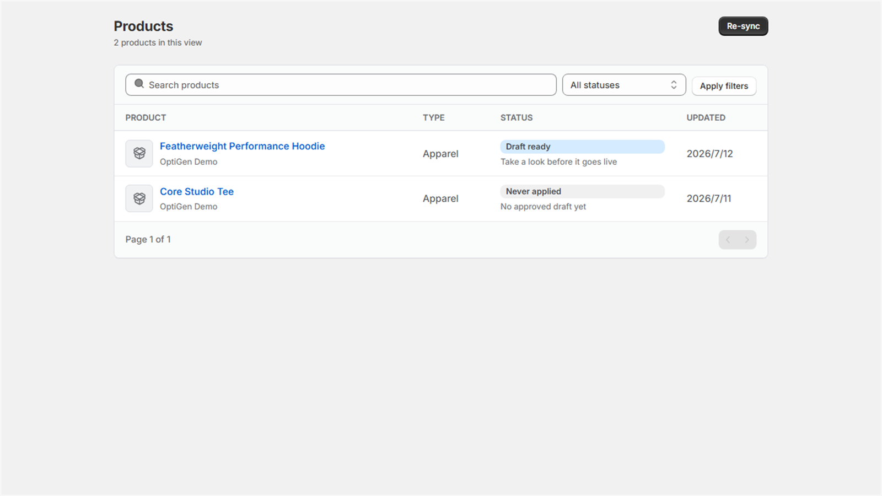Image resolution: width=882 pixels, height=496 pixels.
Task: Click OptiGen Demo under Featherweight Hoodie
Action: click(189, 161)
